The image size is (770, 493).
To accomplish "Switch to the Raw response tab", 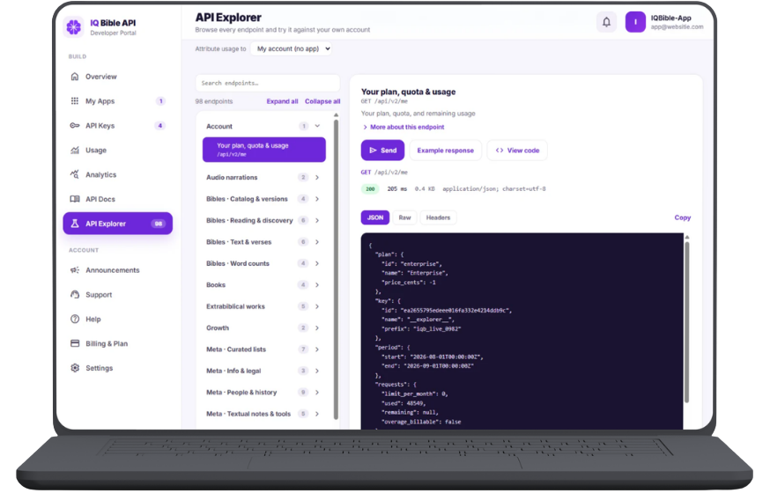I will pos(404,217).
